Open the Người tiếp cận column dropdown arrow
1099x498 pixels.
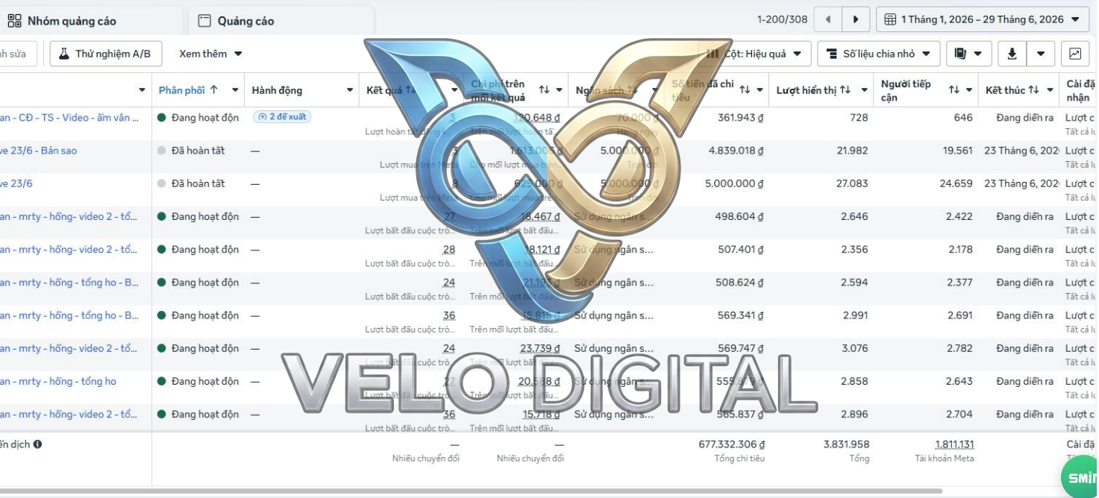970,90
